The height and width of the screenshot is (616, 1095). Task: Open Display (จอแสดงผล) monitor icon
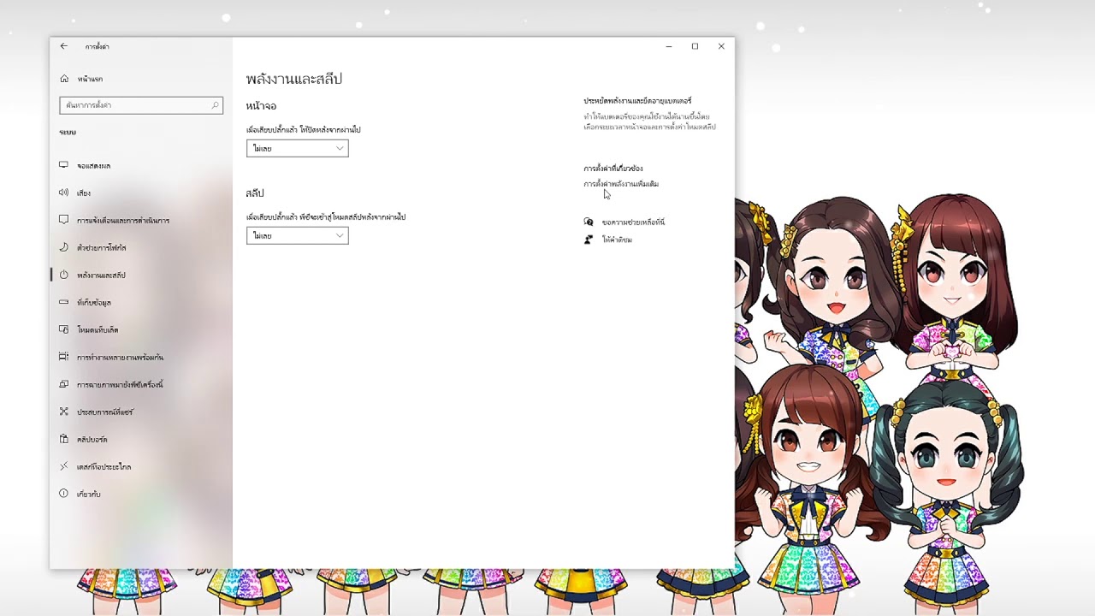(x=63, y=165)
